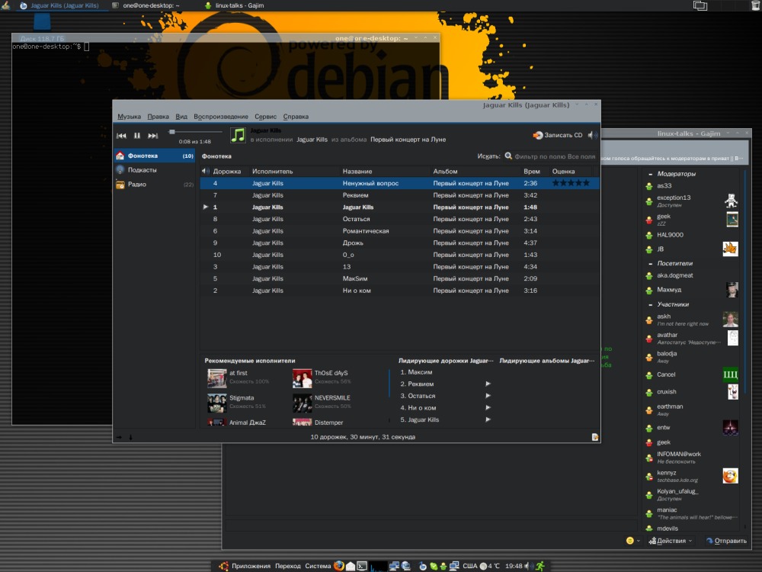This screenshot has height=572, width=762.
Task: Select the track Романтическая
Action: (399, 231)
